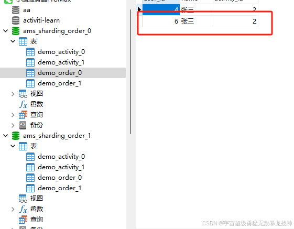
Task: Click demo_order_1 table icon in ams_sharding_order_1
Action: pyautogui.click(x=30, y=188)
